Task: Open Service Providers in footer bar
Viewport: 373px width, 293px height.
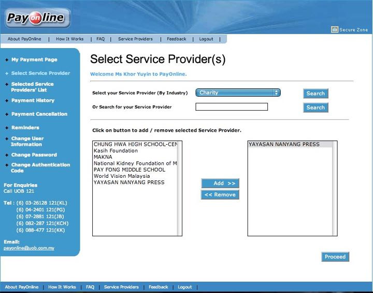Action: coord(121,287)
